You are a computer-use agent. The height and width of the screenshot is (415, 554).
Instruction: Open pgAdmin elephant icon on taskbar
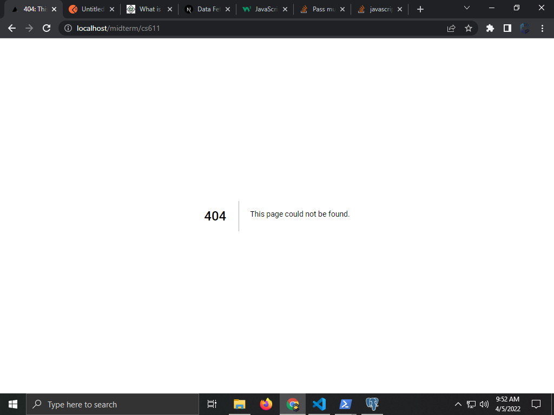[372, 404]
